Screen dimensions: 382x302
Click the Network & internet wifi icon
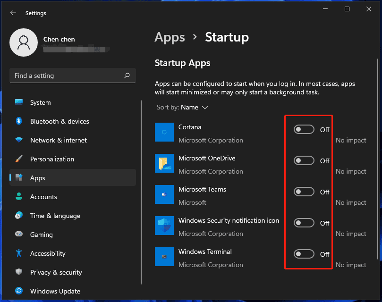point(19,140)
